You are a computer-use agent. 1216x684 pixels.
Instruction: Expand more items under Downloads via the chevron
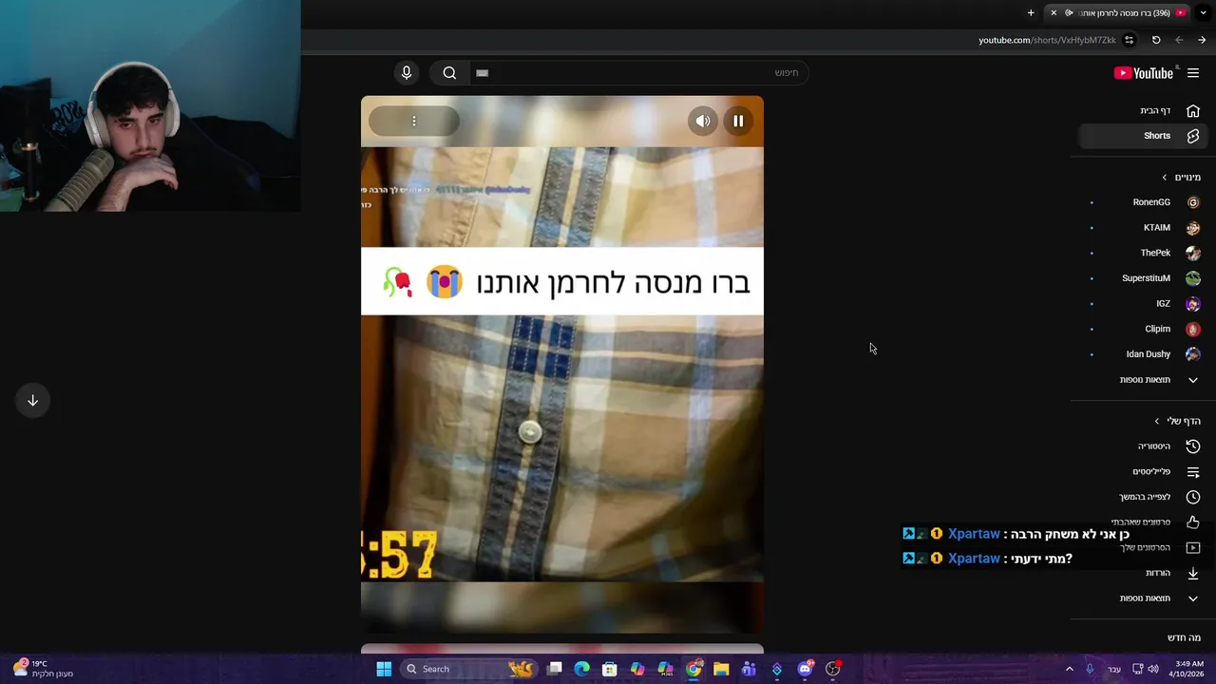coord(1193,598)
